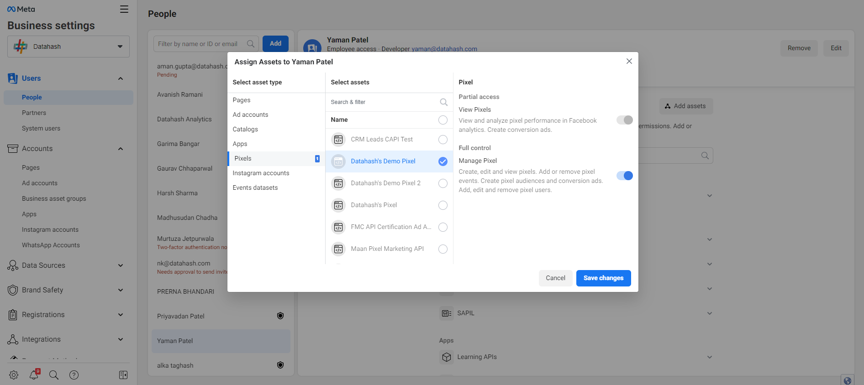The height and width of the screenshot is (385, 864).
Task: Click the Add assets button
Action: (686, 106)
